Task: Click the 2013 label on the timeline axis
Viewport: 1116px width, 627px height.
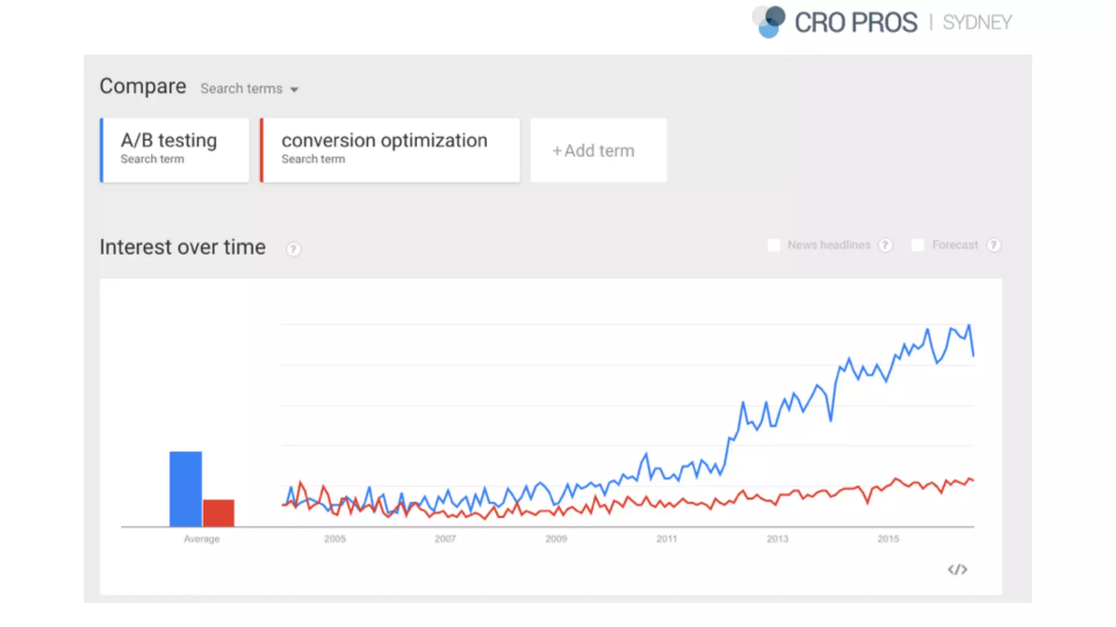Action: tap(777, 539)
